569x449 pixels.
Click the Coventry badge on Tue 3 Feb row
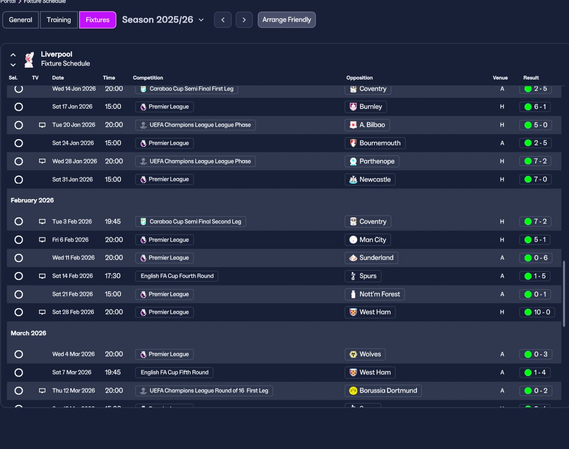[x=353, y=221]
